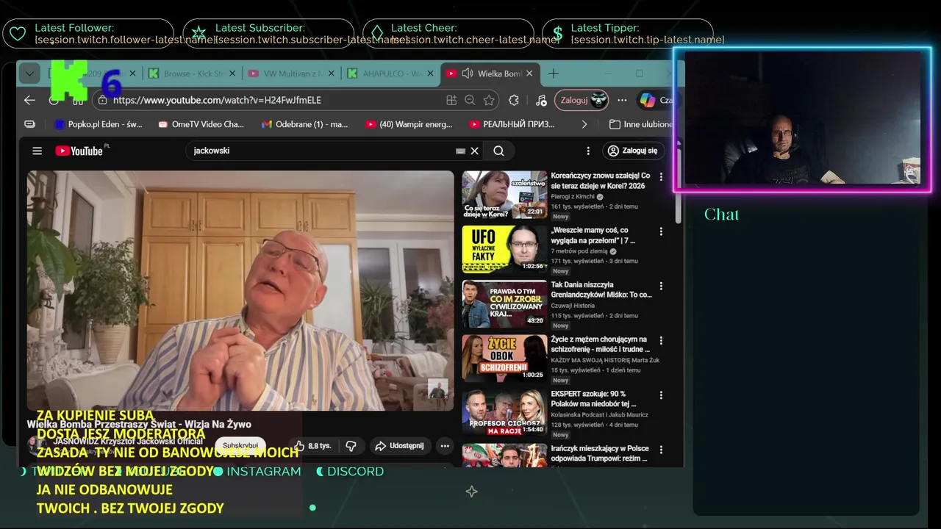The width and height of the screenshot is (941, 529).
Task: Open the Profesor Cichosz ma rację thumbnail
Action: tap(504, 413)
